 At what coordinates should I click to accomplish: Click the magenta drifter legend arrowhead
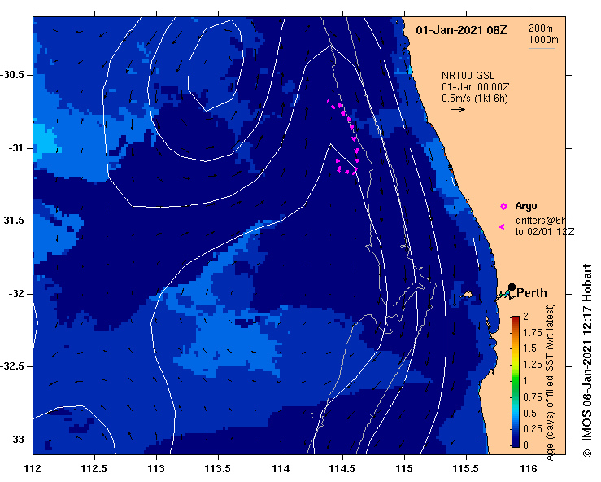click(x=502, y=227)
